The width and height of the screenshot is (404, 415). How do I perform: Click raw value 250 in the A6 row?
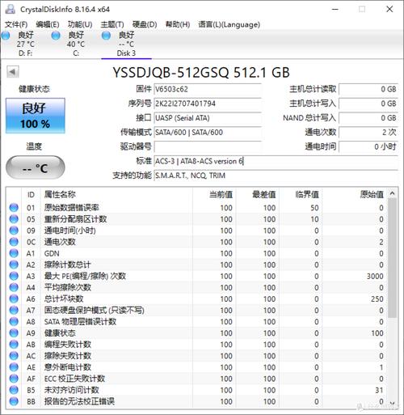pyautogui.click(x=377, y=299)
